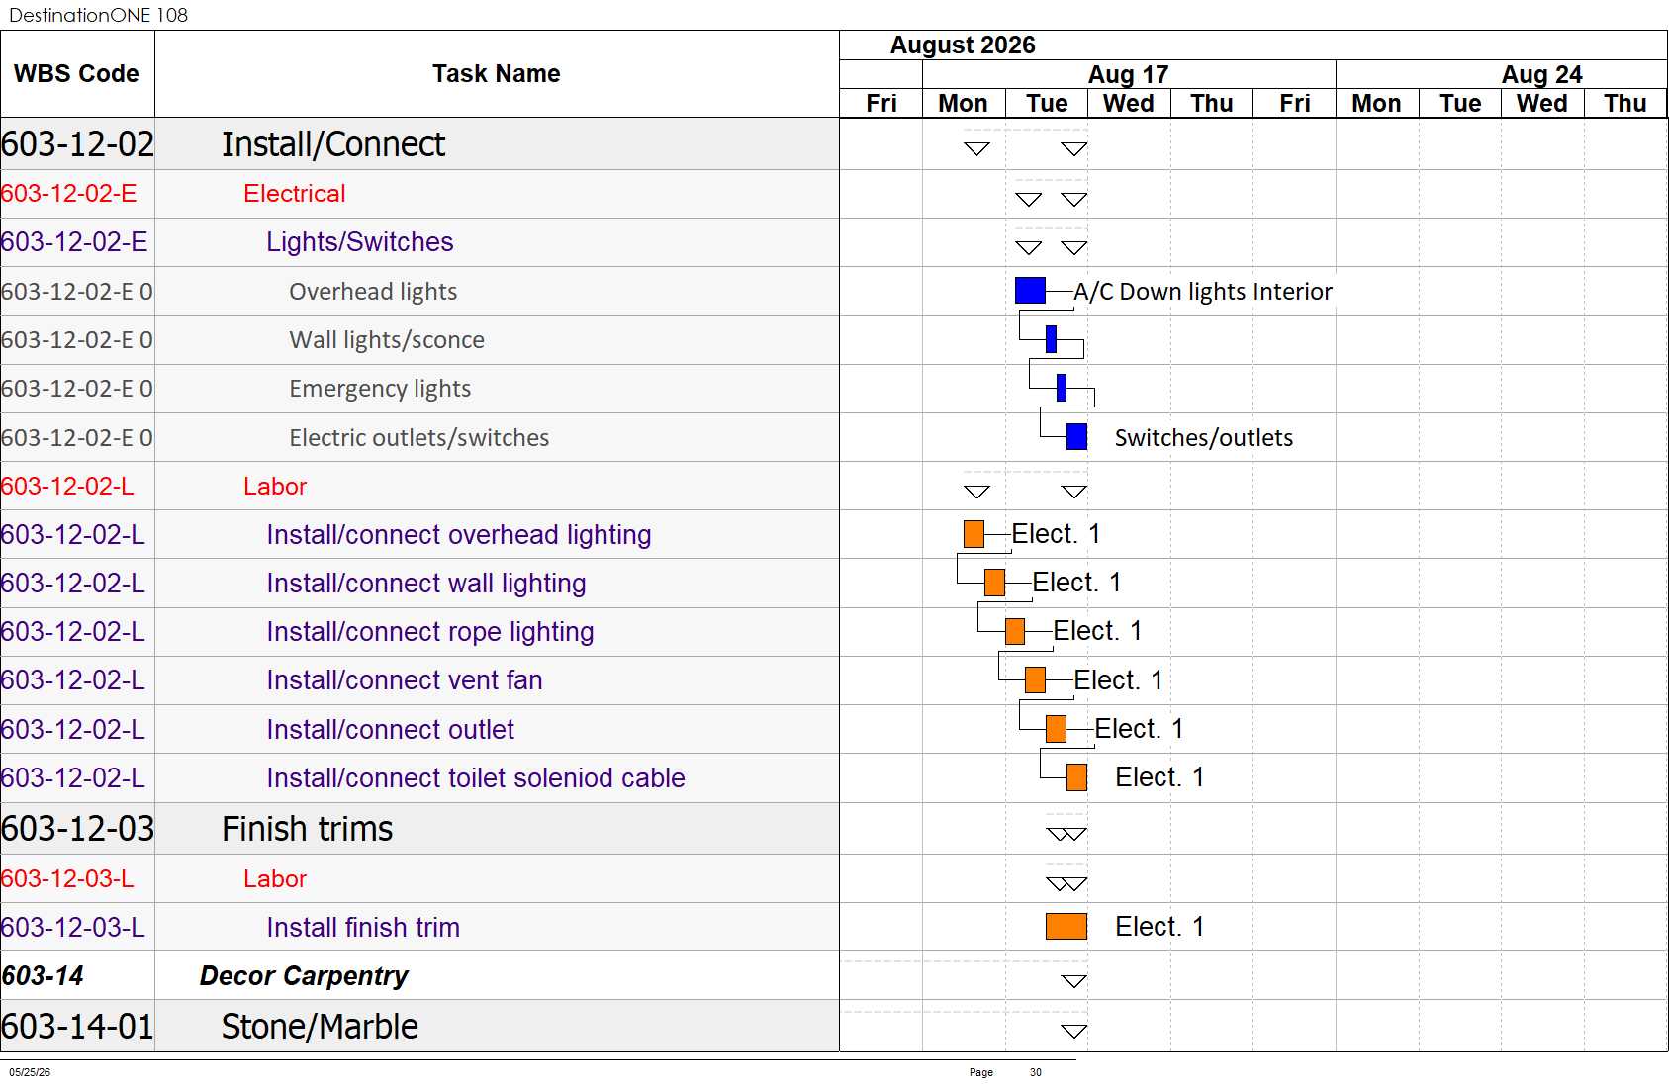The width and height of the screenshot is (1669, 1085).
Task: Click the 05/25/26 footer date
Action: pos(30,1072)
